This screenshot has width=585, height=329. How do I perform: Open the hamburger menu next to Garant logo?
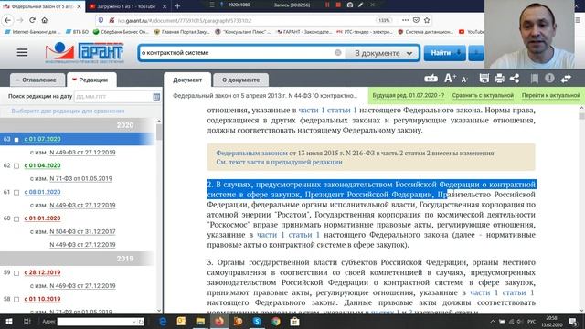point(22,53)
